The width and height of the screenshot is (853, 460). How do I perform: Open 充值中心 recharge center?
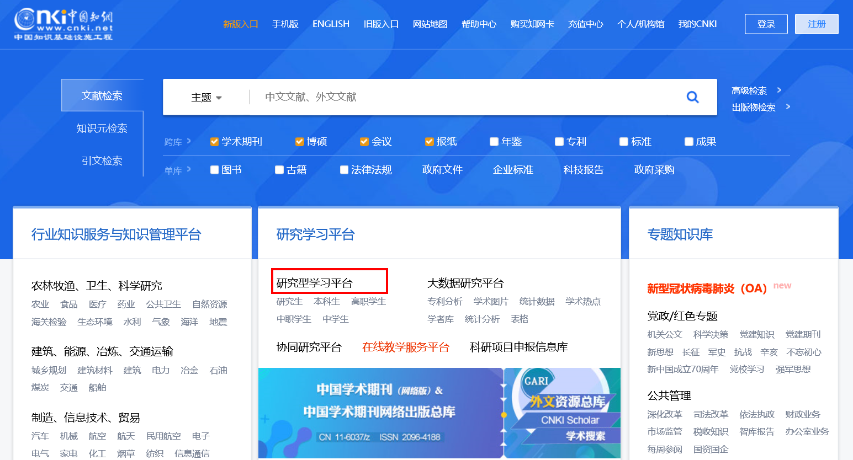585,24
